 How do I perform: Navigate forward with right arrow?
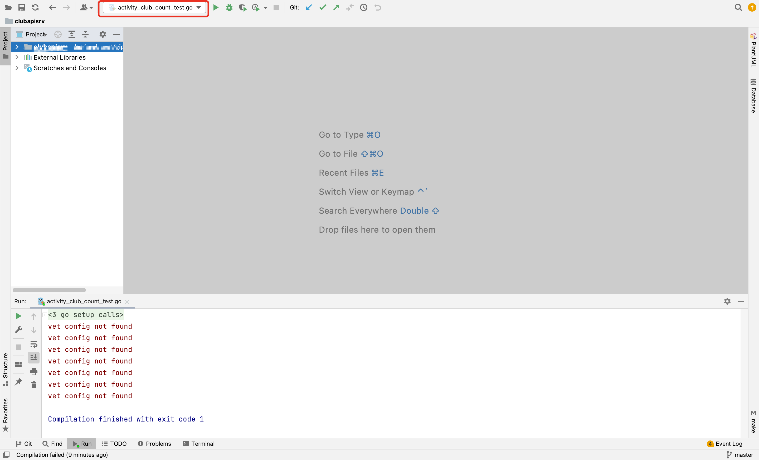click(66, 7)
